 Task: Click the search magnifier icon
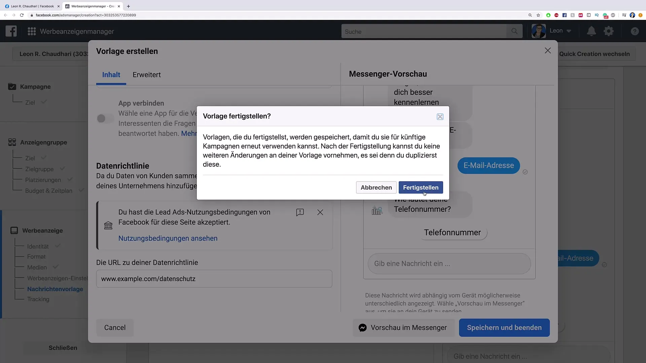pos(514,31)
